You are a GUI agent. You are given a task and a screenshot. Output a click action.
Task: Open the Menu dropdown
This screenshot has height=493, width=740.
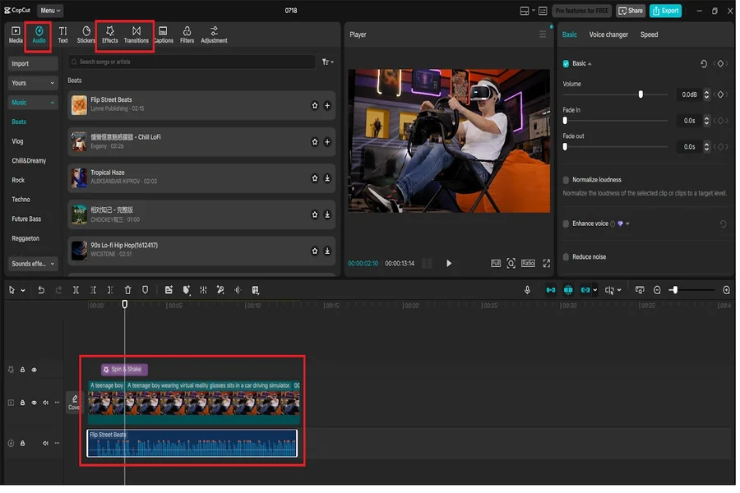(x=50, y=11)
